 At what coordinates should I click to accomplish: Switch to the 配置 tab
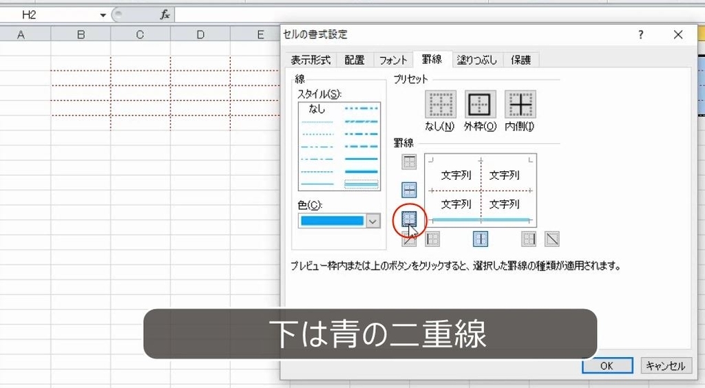[x=355, y=60]
